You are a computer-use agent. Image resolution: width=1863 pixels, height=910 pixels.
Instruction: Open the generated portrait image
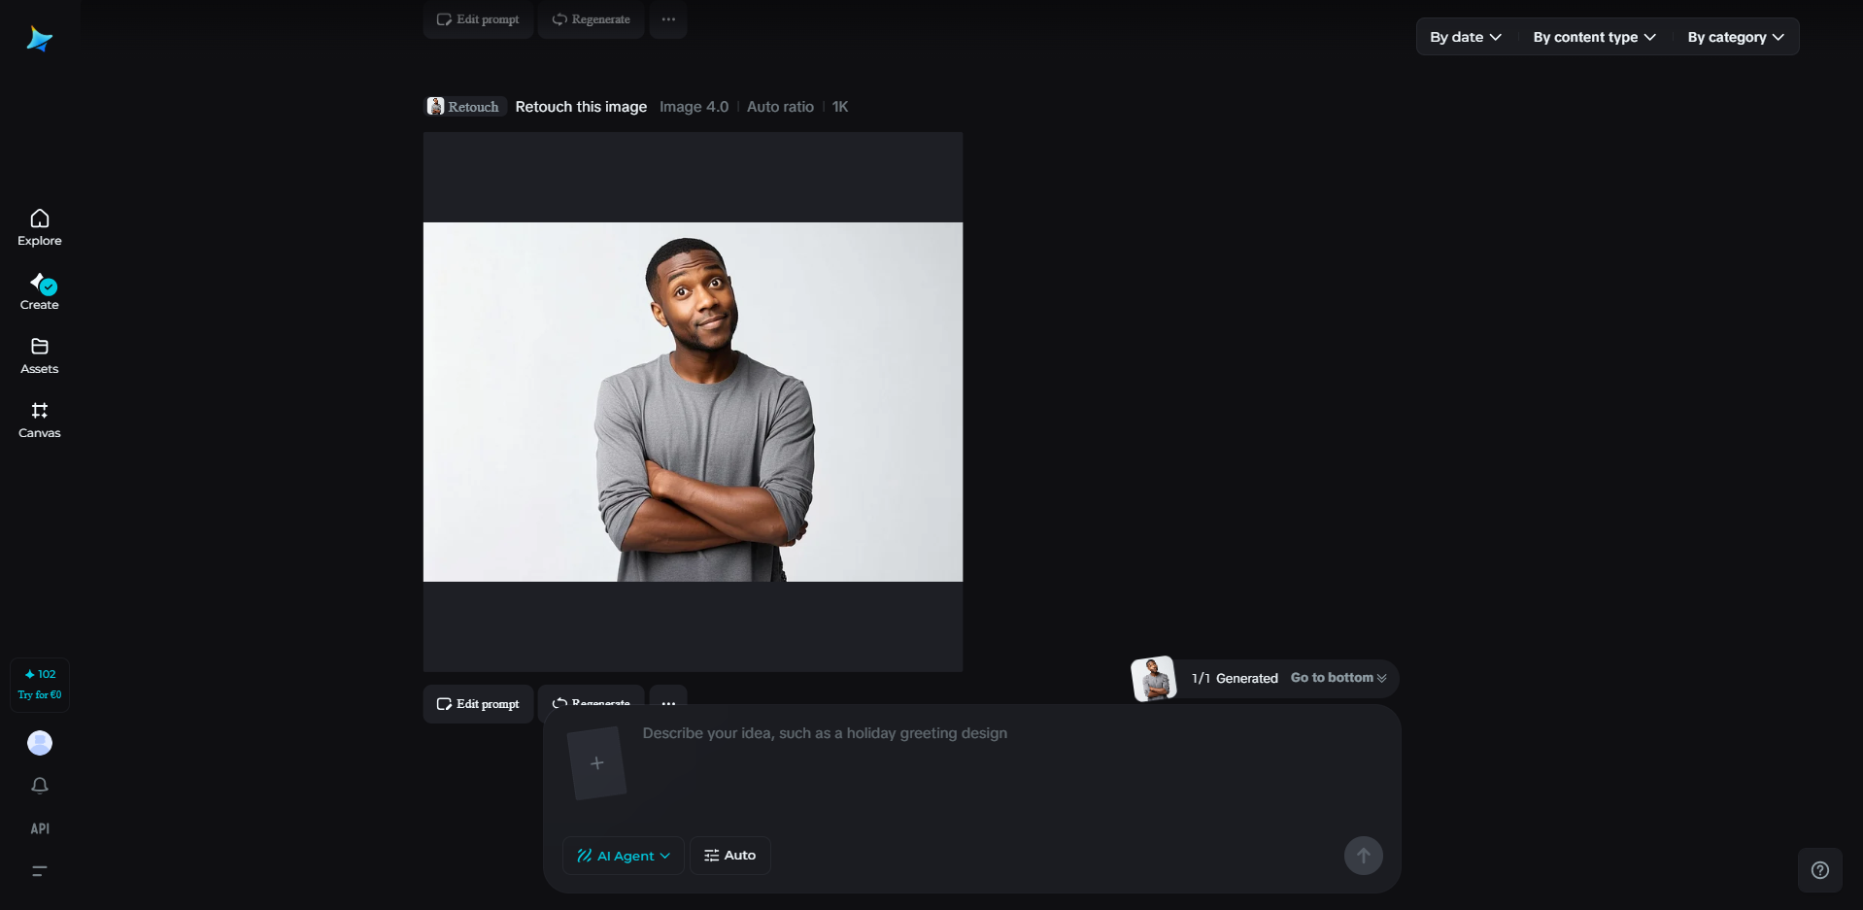(693, 402)
